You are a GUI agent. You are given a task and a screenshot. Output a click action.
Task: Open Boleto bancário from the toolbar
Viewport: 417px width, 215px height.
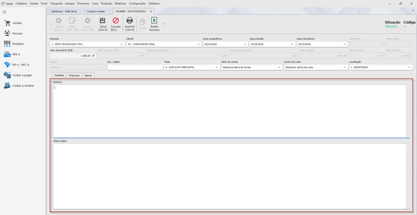coord(154,24)
